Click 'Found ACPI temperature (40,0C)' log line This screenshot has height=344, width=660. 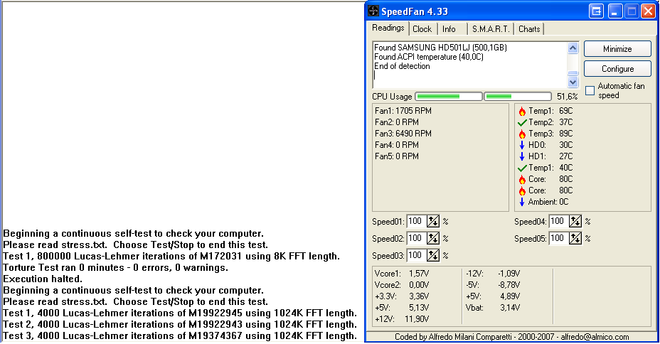(428, 57)
